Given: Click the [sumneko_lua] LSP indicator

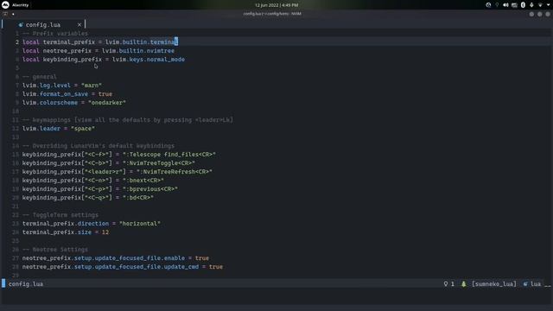Looking at the screenshot, I should [x=494, y=284].
